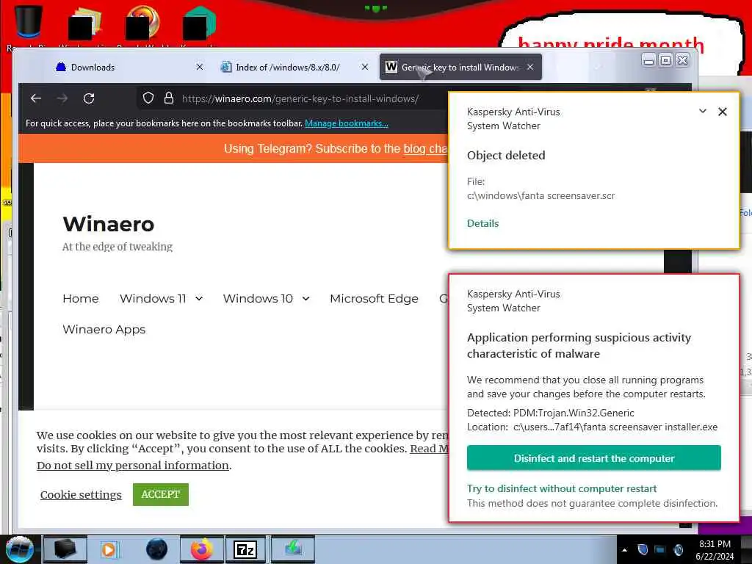Switch to the Downloads tab

point(125,67)
